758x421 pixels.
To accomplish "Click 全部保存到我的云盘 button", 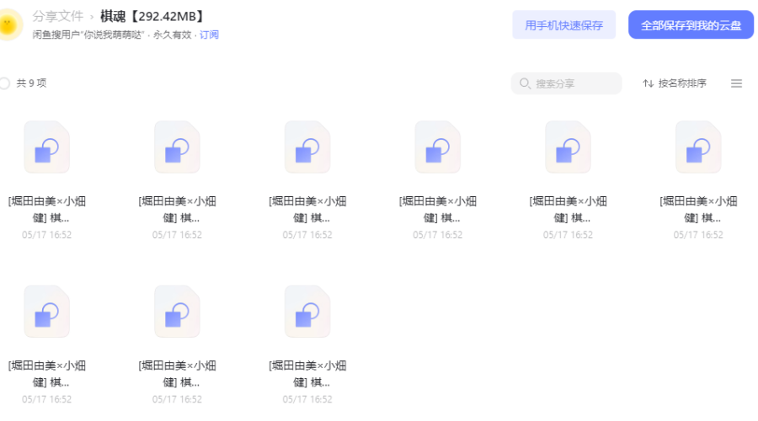I will tap(691, 25).
